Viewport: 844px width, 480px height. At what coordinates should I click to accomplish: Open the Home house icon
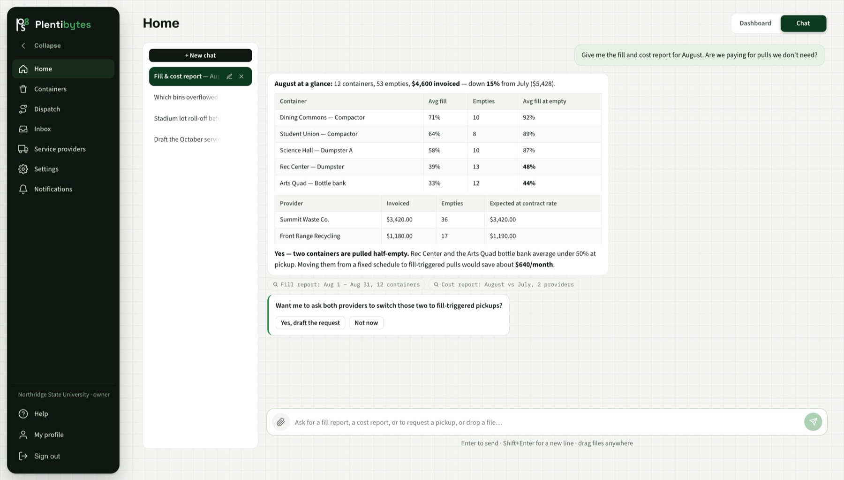(23, 69)
